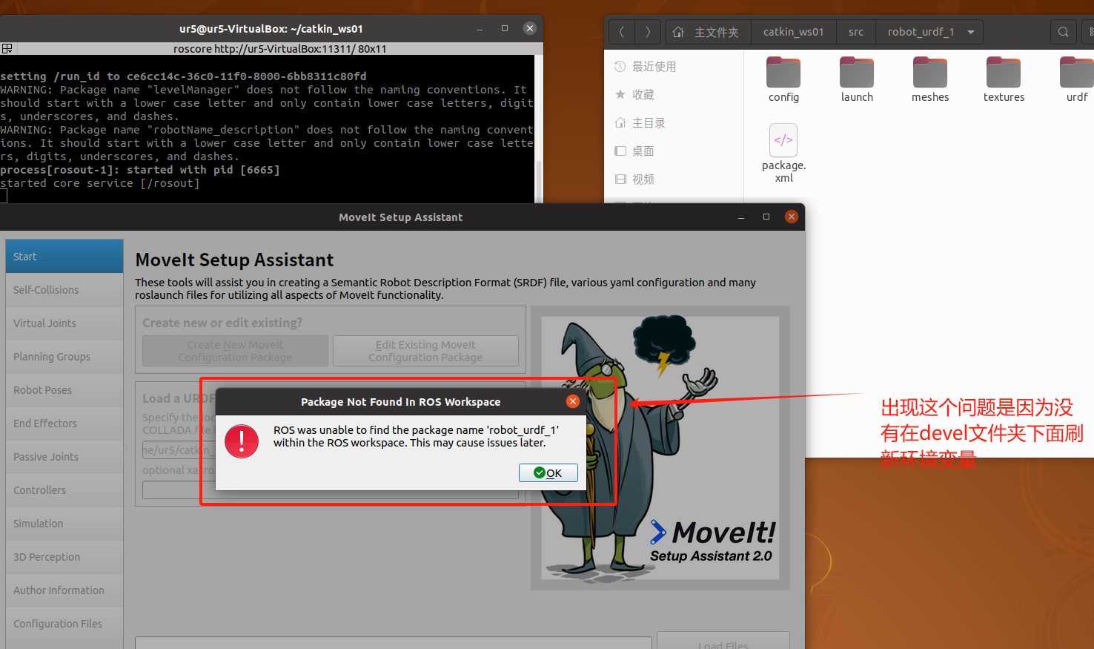The width and height of the screenshot is (1094, 649).
Task: Open the launch folder in file manager
Action: click(857, 79)
